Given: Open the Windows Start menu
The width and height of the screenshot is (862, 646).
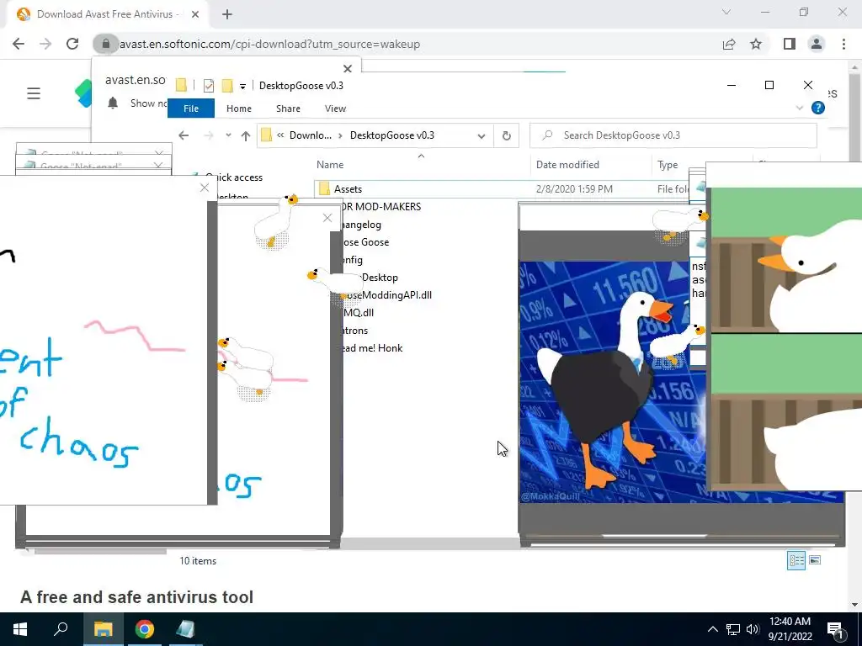Looking at the screenshot, I should 20,629.
